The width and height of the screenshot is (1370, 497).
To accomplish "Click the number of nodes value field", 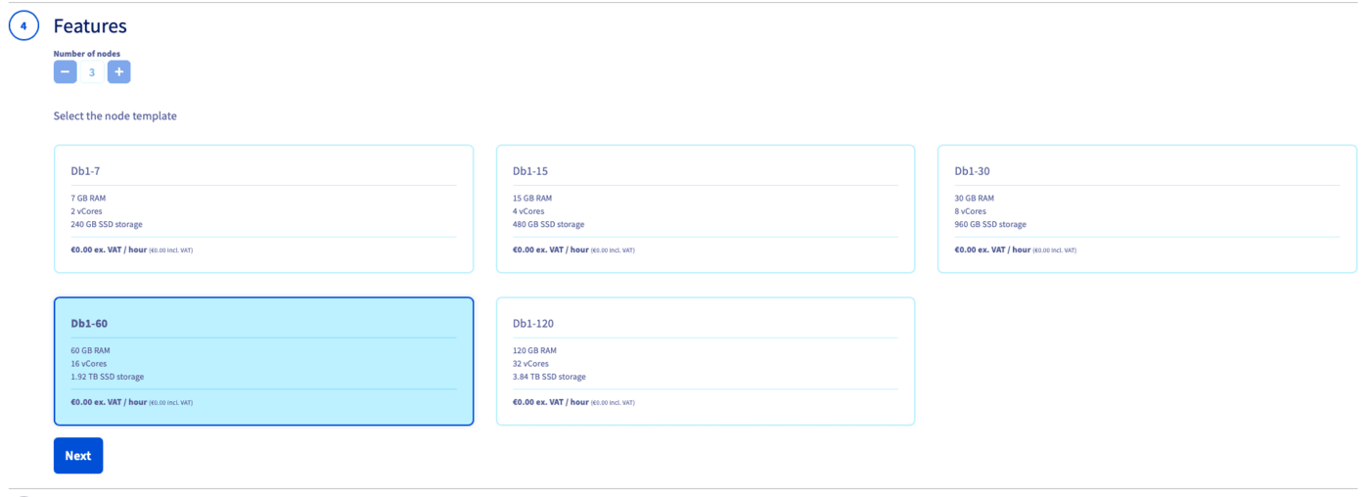I will click(x=92, y=72).
